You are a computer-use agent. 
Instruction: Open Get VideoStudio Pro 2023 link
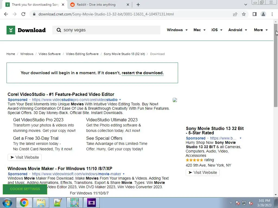38,120
